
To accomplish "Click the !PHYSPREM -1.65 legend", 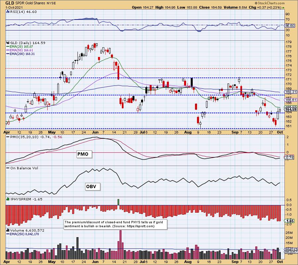I will click(26, 199).
